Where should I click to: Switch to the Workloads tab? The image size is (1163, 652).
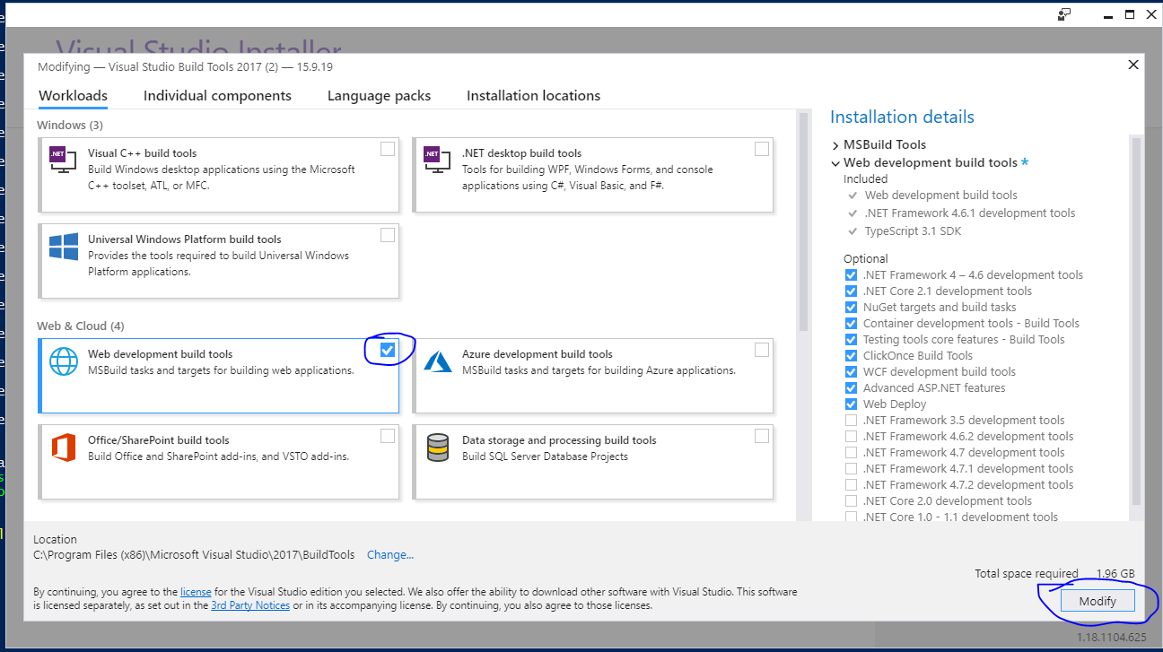[x=73, y=96]
